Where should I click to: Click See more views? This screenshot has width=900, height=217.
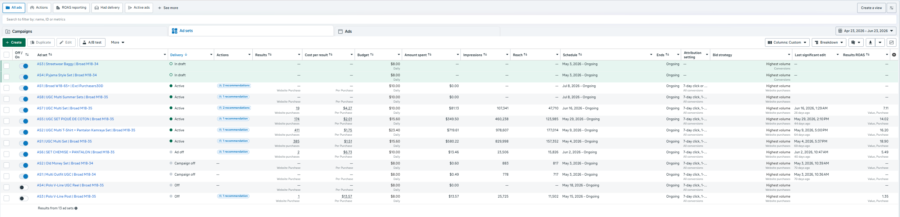pos(168,8)
